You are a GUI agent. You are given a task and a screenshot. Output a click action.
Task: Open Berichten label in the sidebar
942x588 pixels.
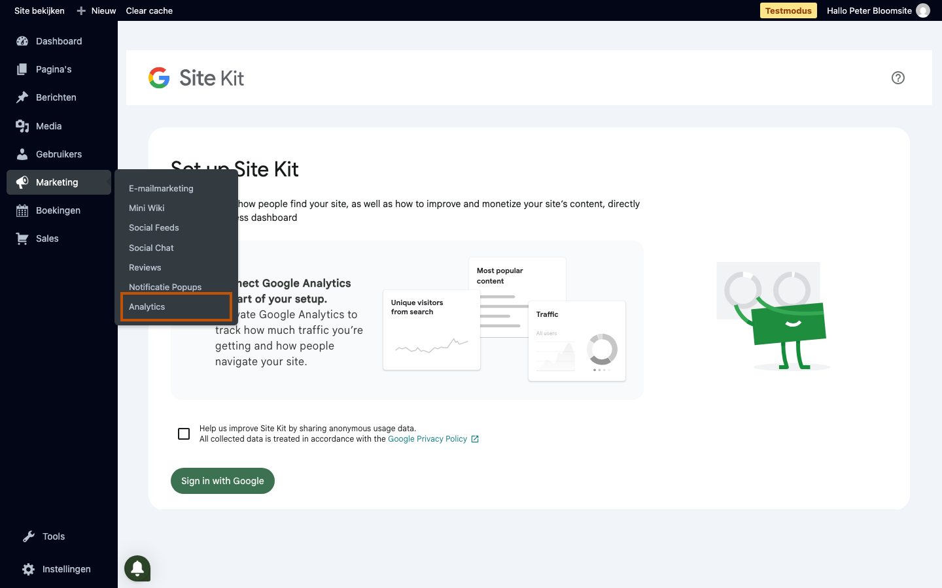tap(56, 97)
